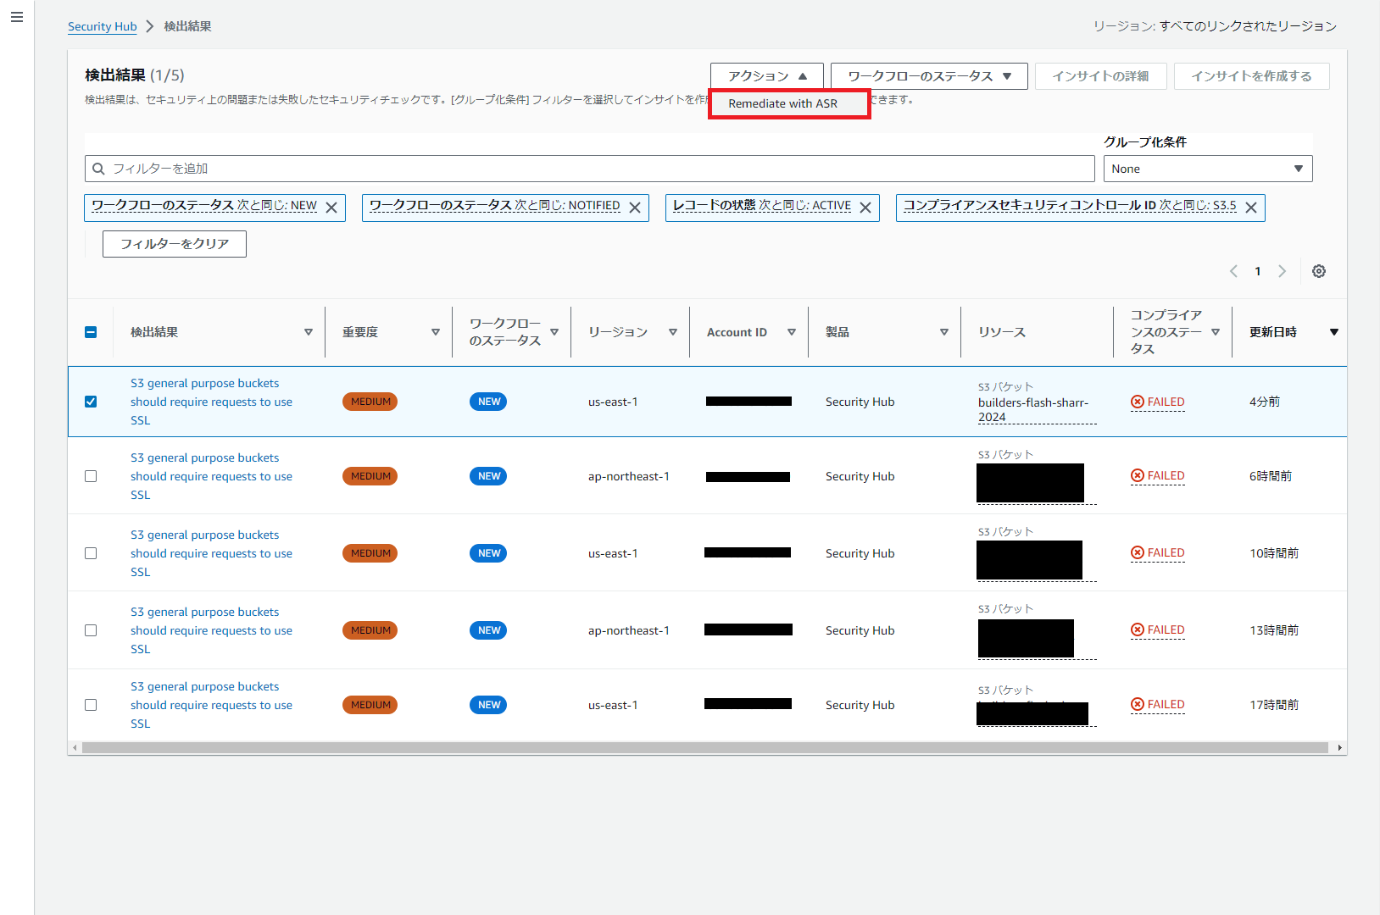Go to previous page arrow

click(1233, 271)
